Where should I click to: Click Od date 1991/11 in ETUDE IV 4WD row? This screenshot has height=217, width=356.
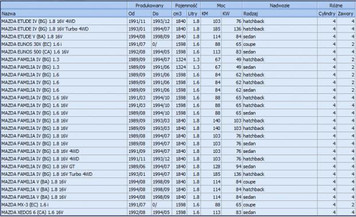point(137,21)
